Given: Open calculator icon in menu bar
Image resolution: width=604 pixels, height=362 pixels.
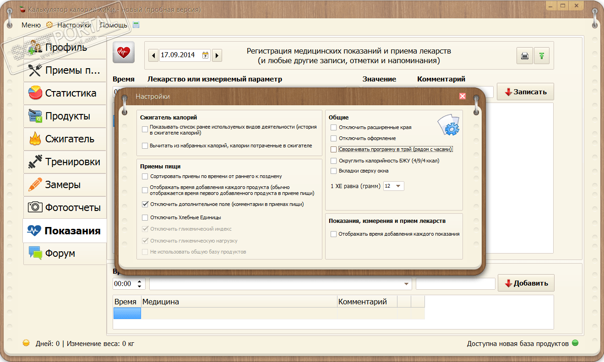Looking at the screenshot, I should [136, 25].
